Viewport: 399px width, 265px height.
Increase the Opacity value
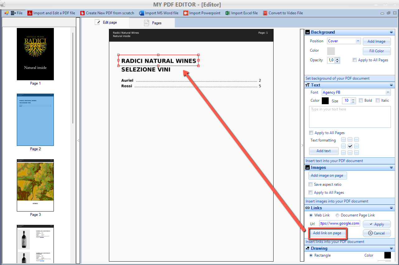tap(337, 59)
